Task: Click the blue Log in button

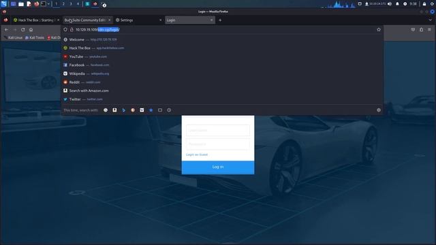Action: 218,167
